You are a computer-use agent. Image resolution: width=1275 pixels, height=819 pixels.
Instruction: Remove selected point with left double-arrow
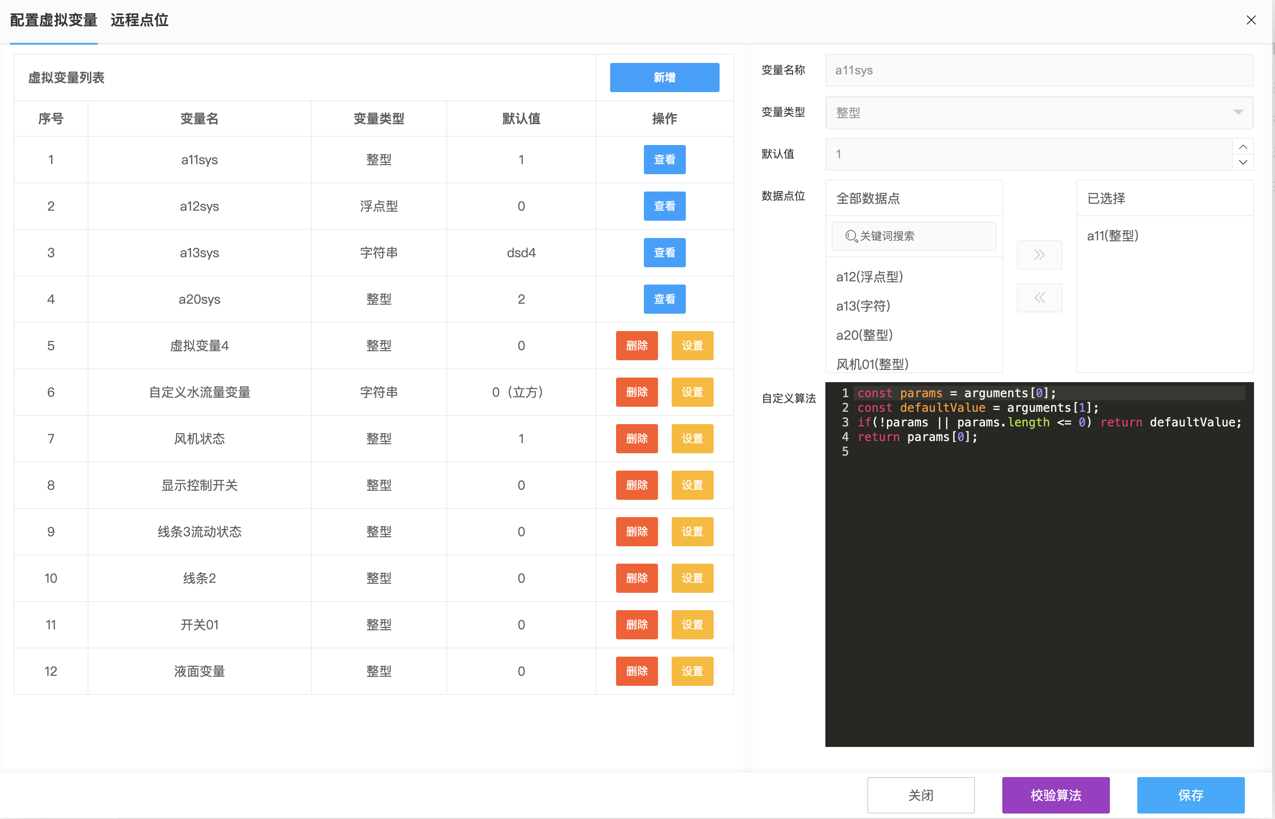point(1039,297)
